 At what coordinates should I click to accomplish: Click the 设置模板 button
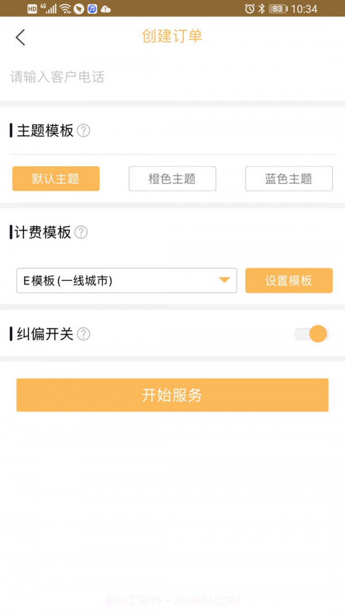289,280
